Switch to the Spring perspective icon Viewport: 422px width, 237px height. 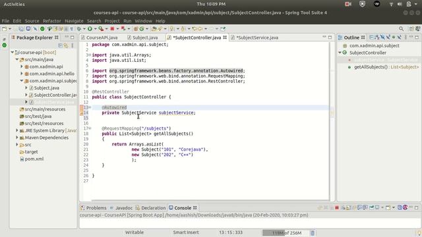coord(417,29)
